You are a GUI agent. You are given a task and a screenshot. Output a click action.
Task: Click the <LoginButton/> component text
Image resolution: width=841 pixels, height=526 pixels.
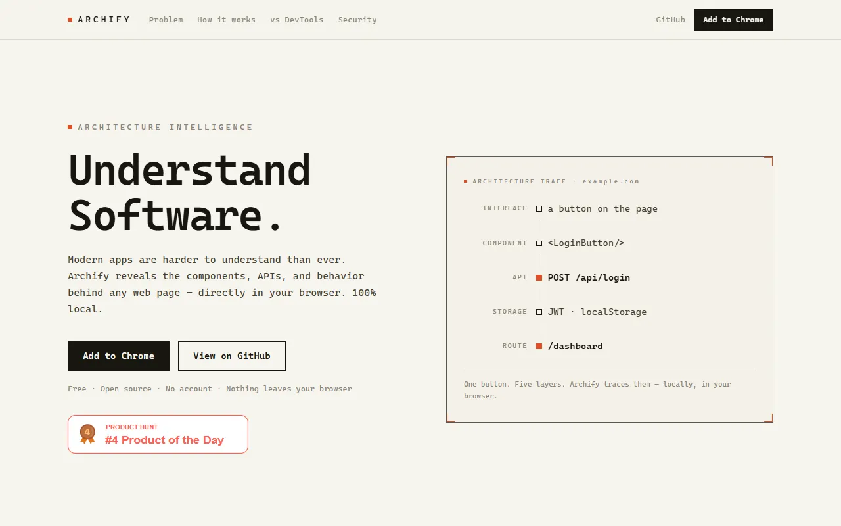point(586,243)
